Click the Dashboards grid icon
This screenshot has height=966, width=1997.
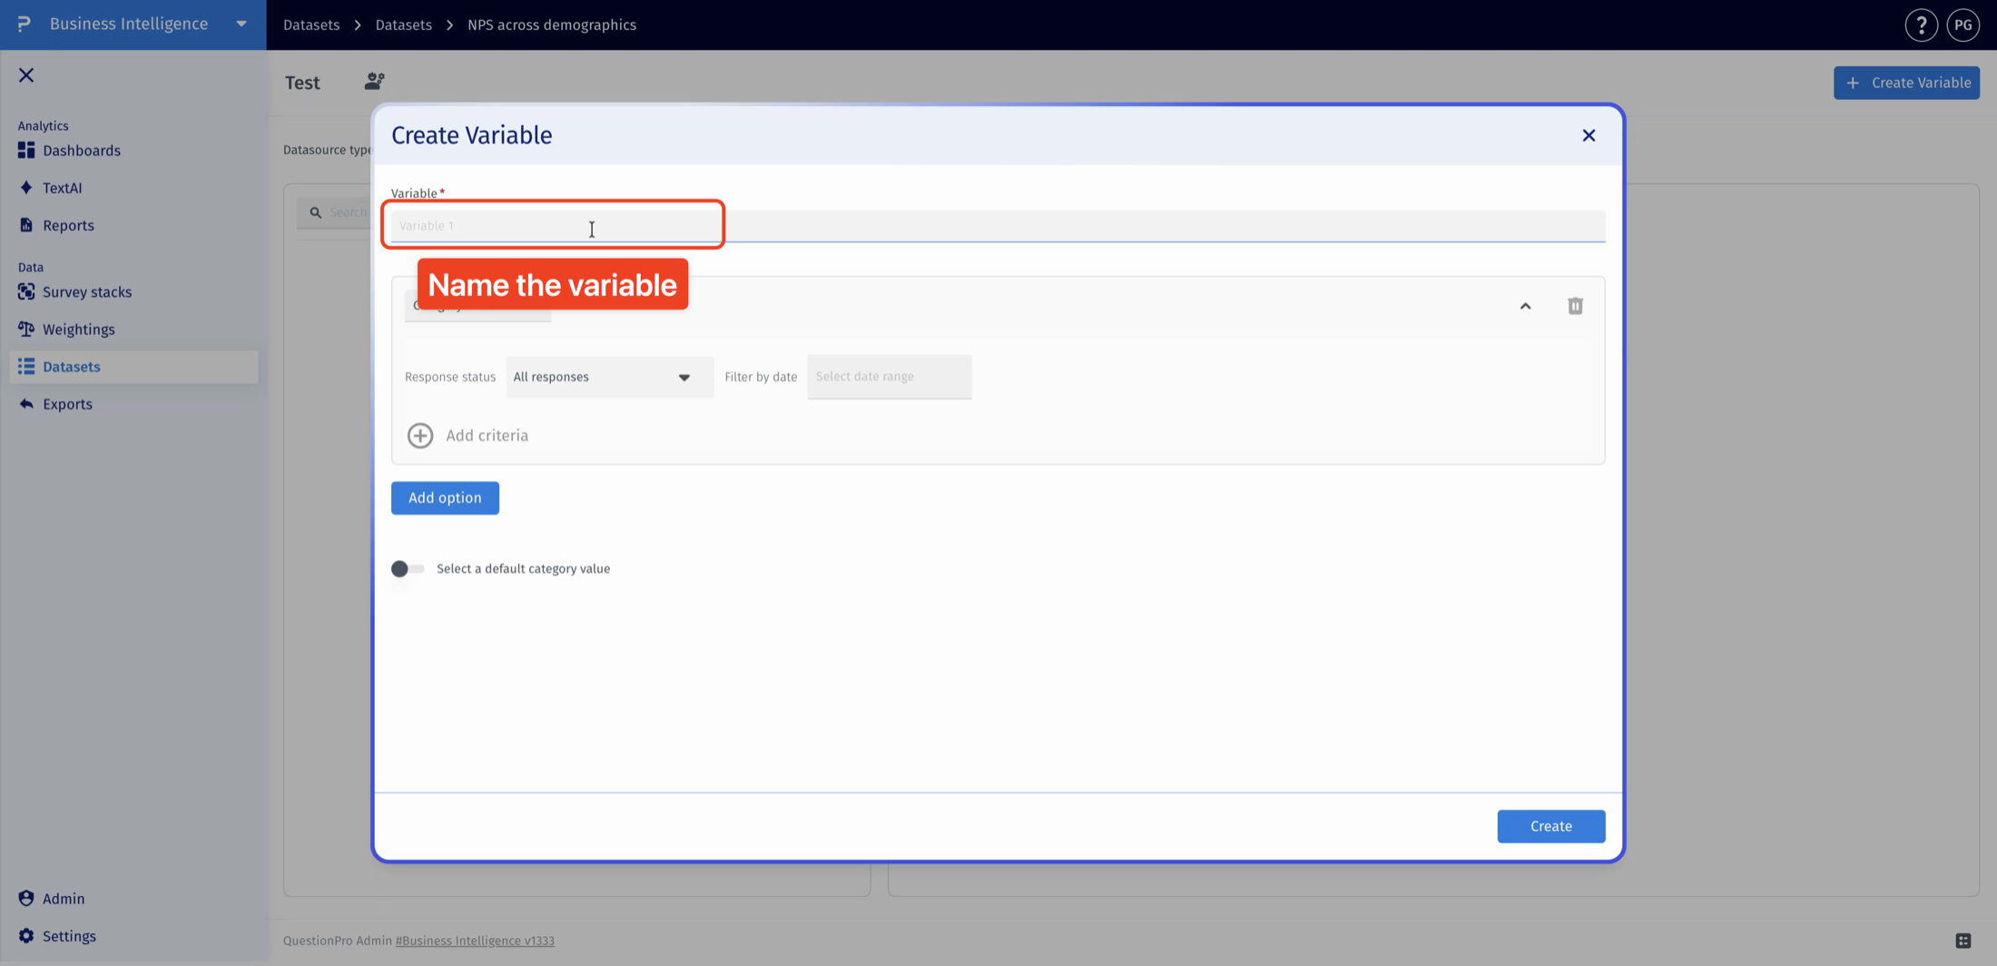click(x=26, y=150)
